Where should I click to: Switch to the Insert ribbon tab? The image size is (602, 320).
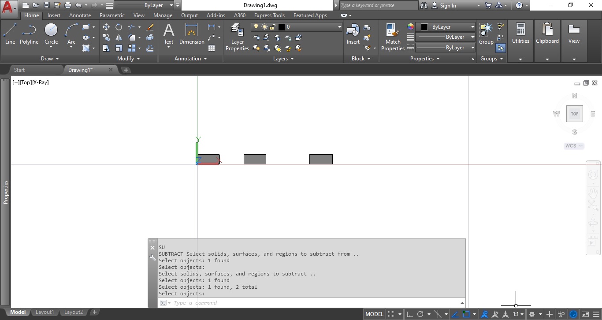point(54,15)
